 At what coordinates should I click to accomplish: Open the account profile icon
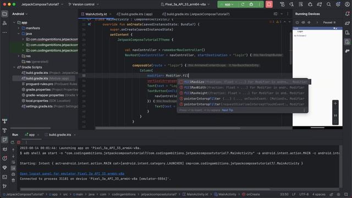tap(347, 4)
